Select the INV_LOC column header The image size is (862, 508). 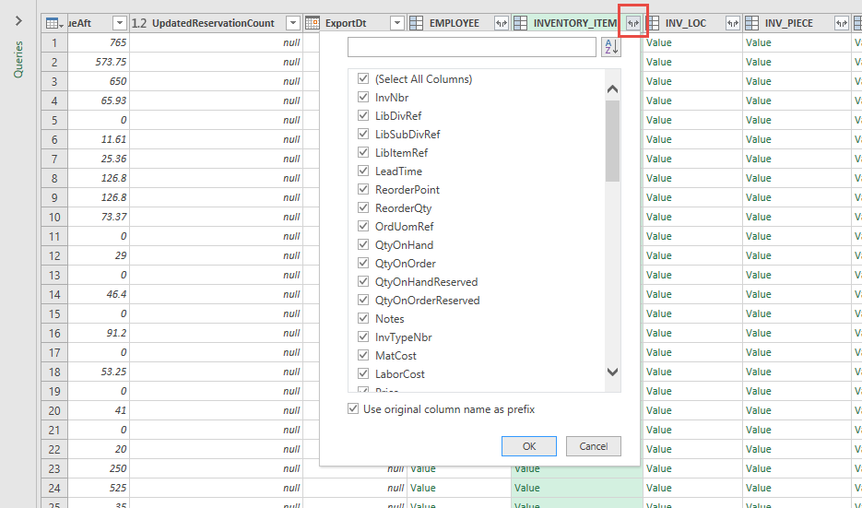(685, 23)
